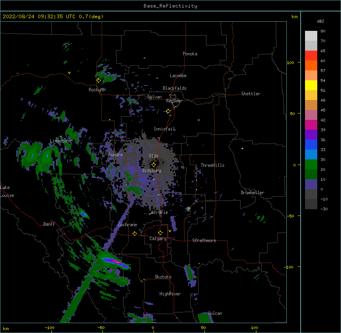Click the bright multicolored echo spot north of Strathmore
Viewport: 341px width, 333px height.
tap(188, 209)
